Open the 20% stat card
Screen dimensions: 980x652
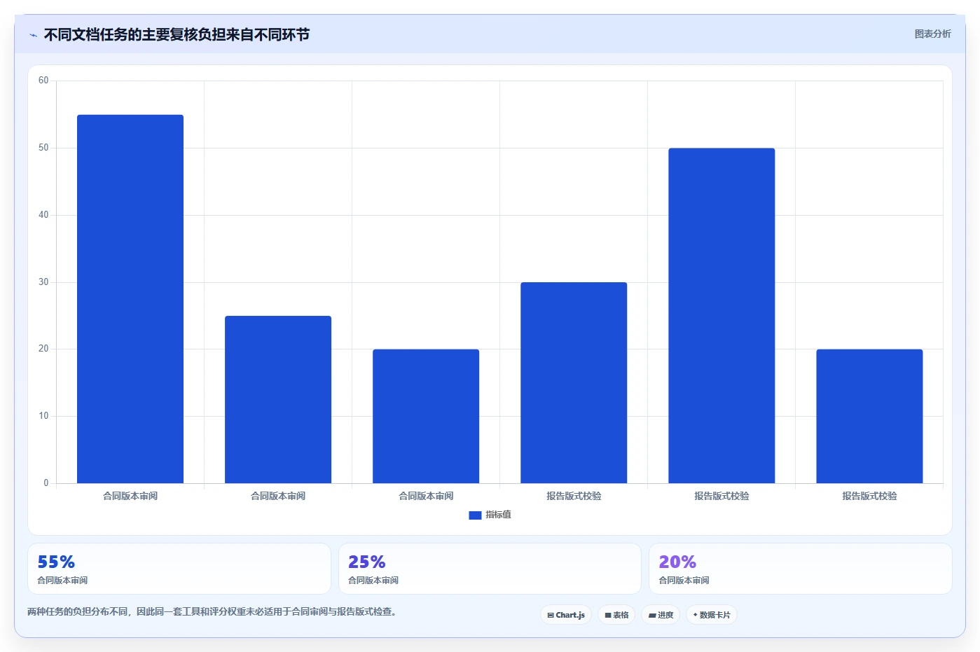pos(801,569)
